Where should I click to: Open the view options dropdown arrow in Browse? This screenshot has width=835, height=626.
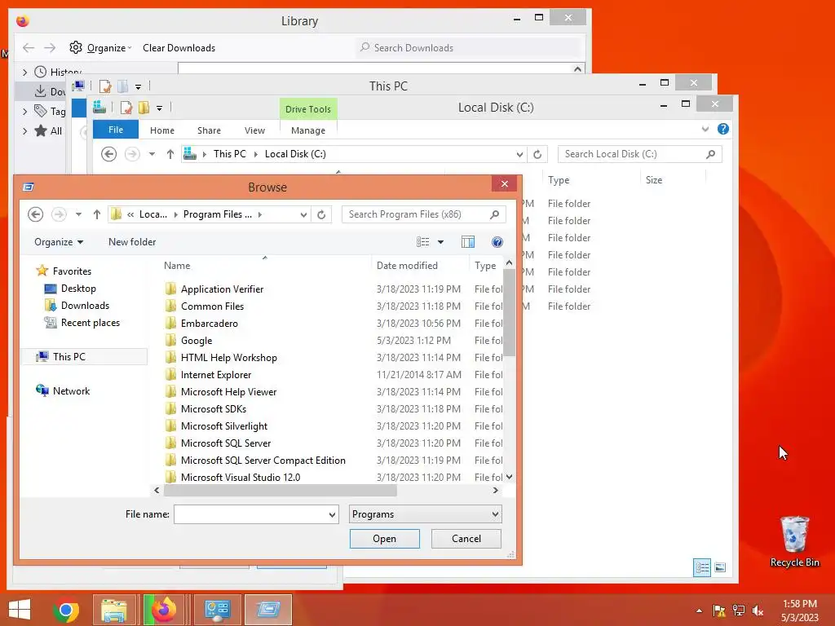point(440,242)
